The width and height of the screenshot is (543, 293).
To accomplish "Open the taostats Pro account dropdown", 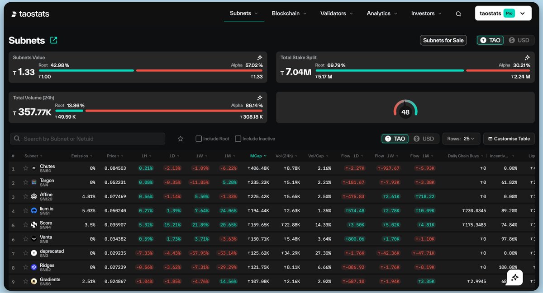I will pyautogui.click(x=503, y=14).
